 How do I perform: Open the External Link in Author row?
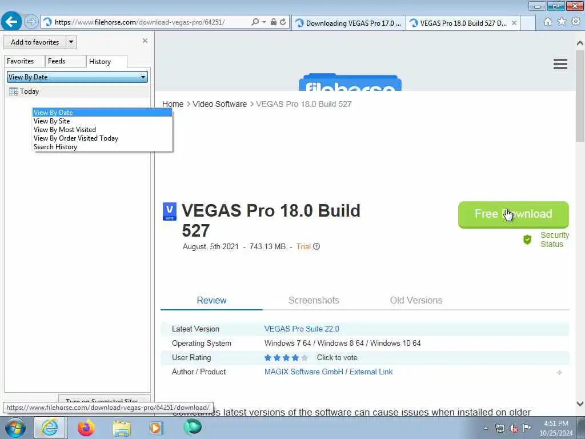[371, 372]
